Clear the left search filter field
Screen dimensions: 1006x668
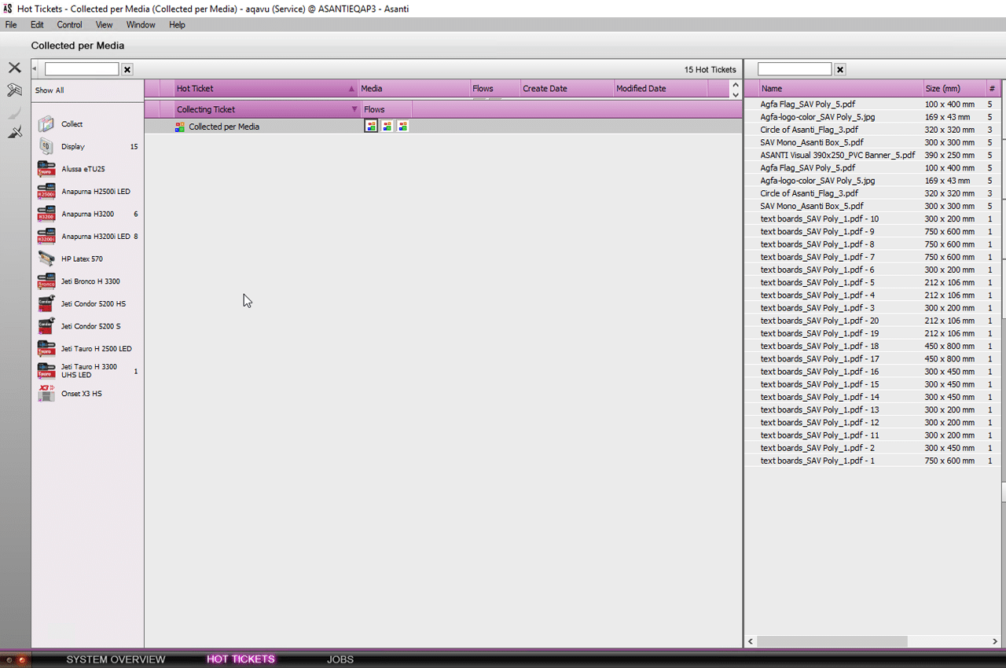coord(127,70)
